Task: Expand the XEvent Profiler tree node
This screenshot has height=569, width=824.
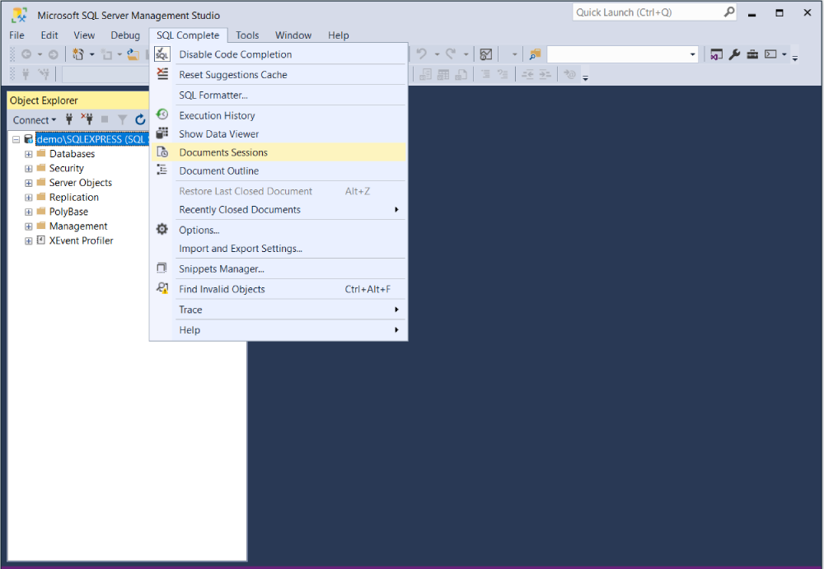Action: tap(28, 240)
